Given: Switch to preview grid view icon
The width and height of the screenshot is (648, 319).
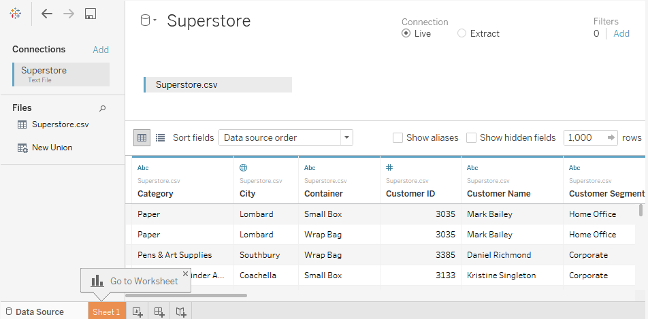Looking at the screenshot, I should click(142, 137).
